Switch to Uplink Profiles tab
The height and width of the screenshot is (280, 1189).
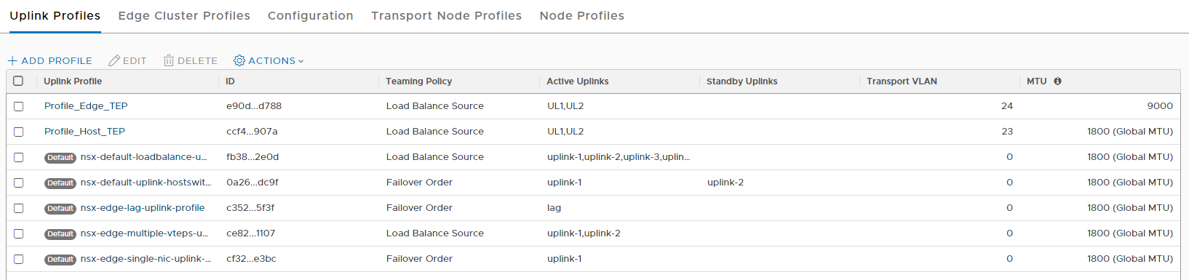pos(55,16)
